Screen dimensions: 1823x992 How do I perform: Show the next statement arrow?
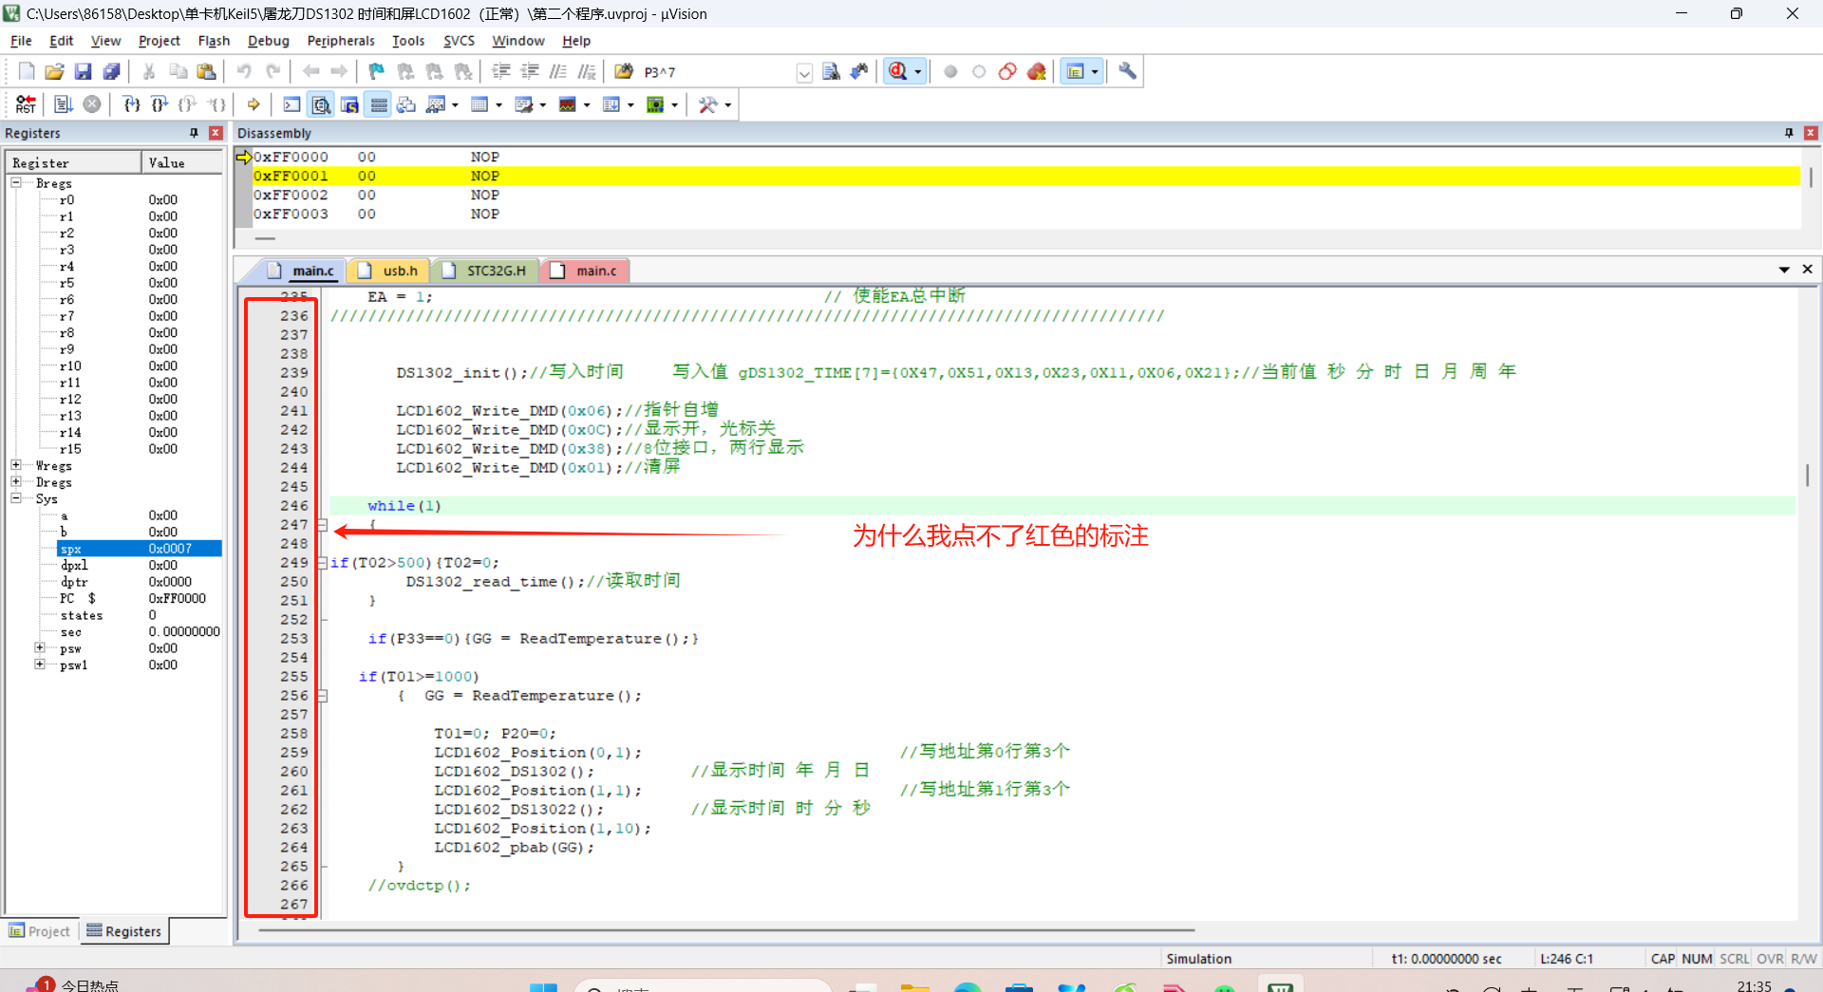[254, 104]
